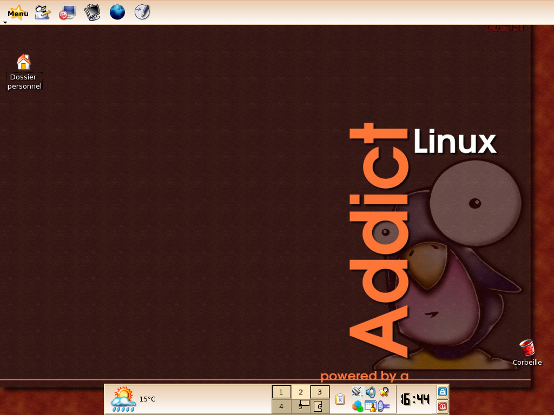554x415 pixels.
Task: Switch to virtual desktop 3
Action: point(320,392)
